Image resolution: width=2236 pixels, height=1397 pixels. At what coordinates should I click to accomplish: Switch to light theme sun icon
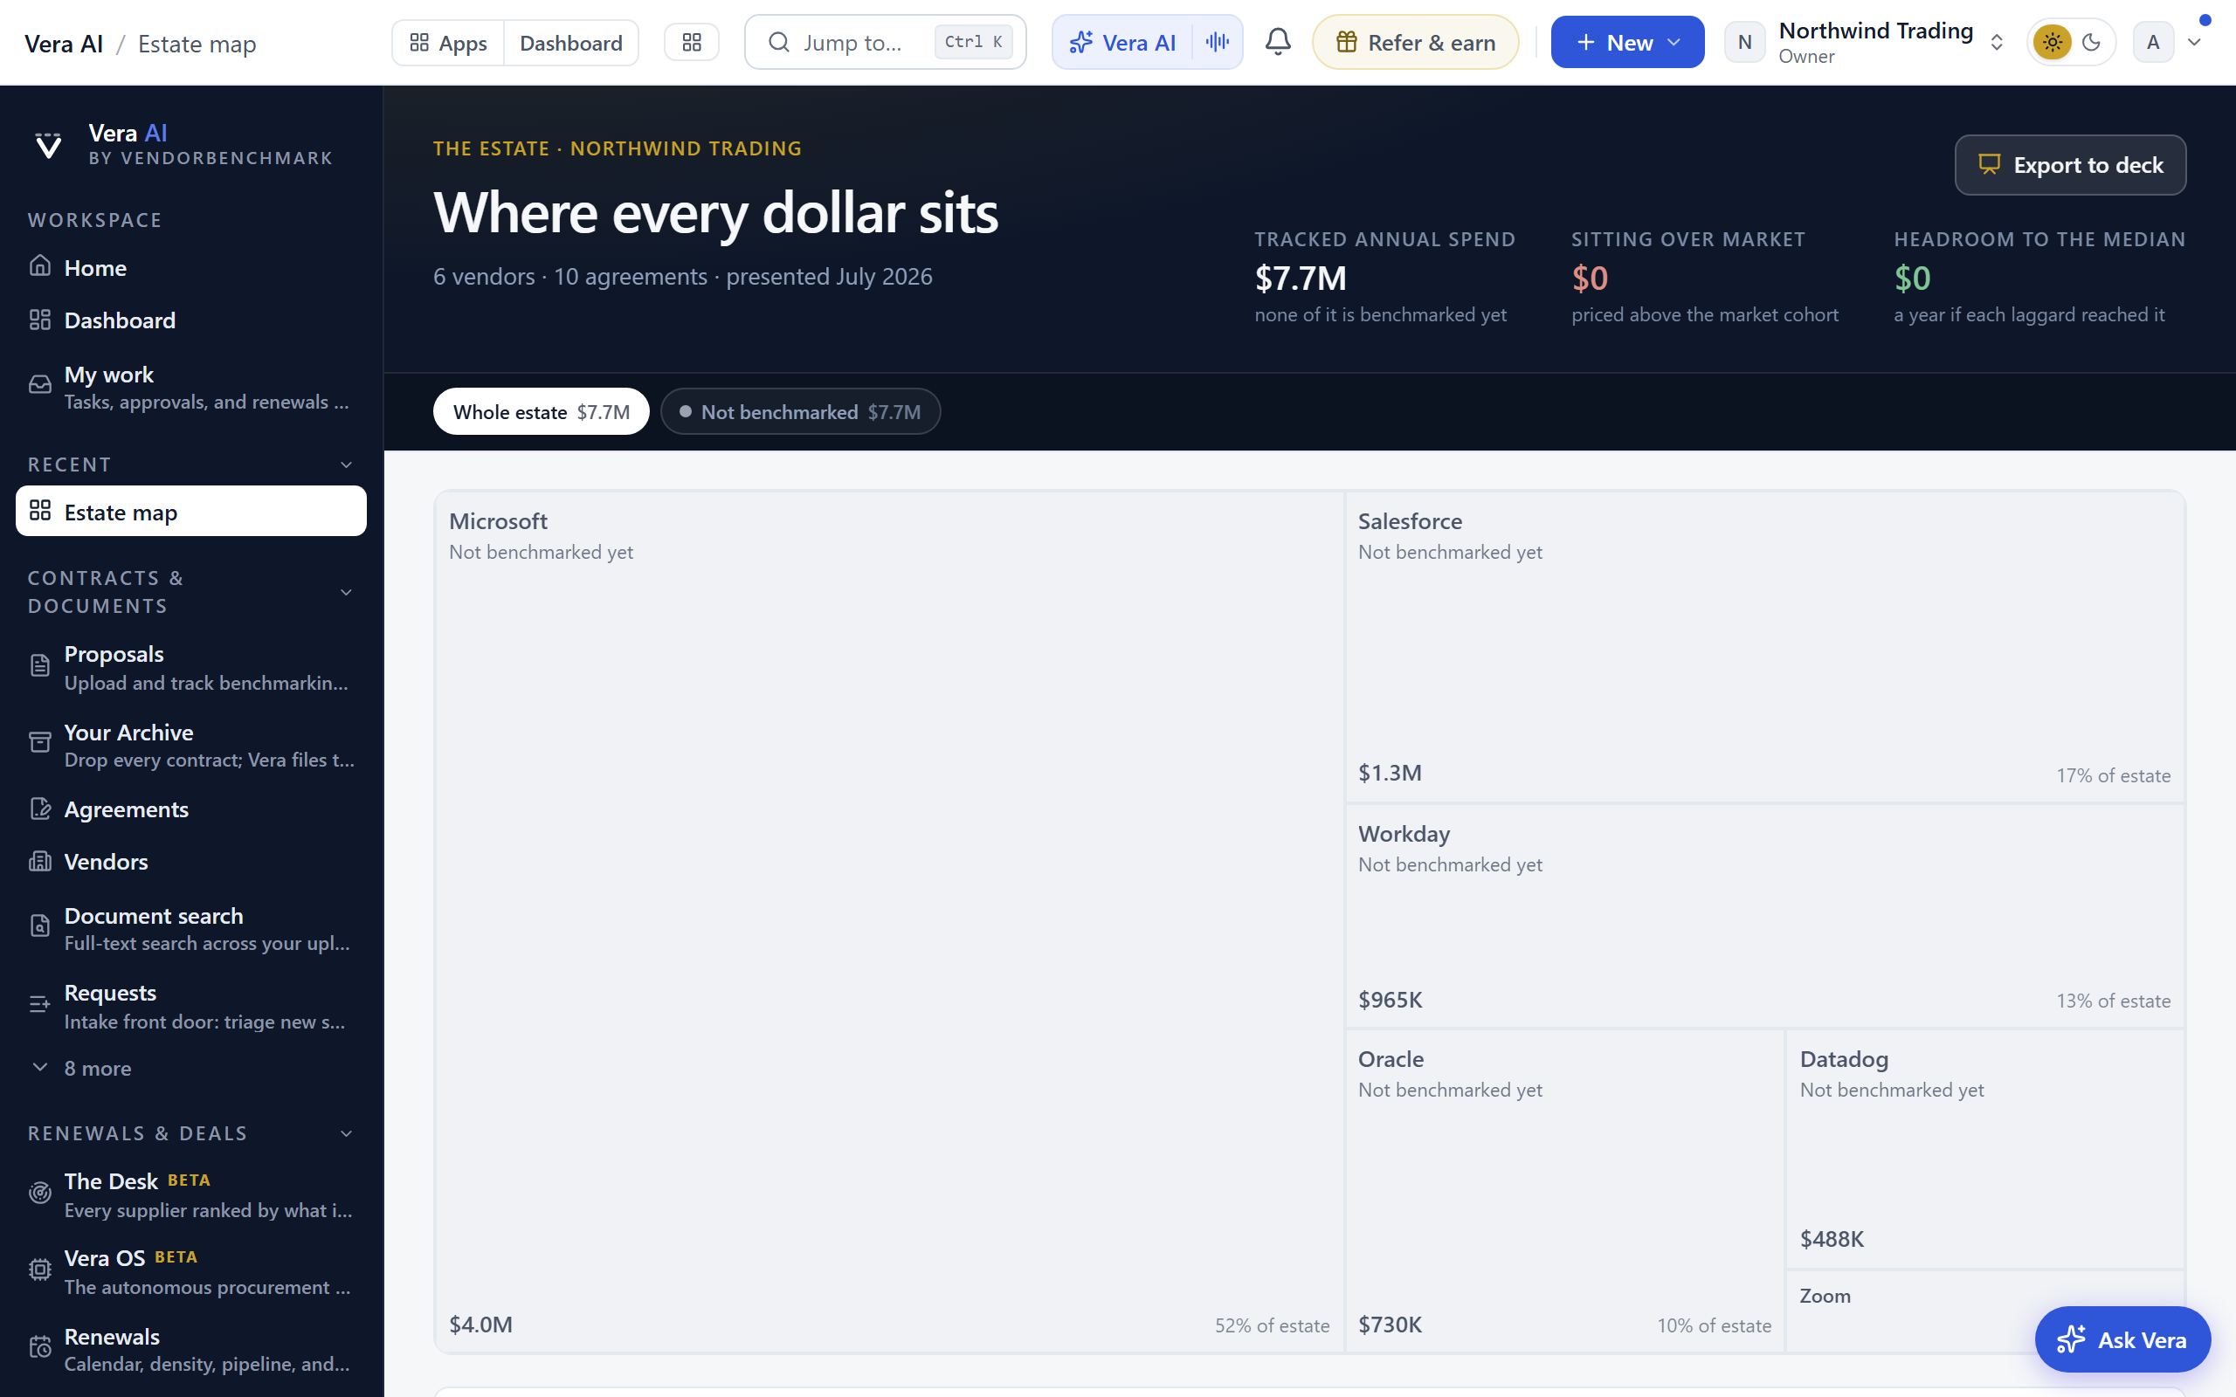(x=2052, y=42)
